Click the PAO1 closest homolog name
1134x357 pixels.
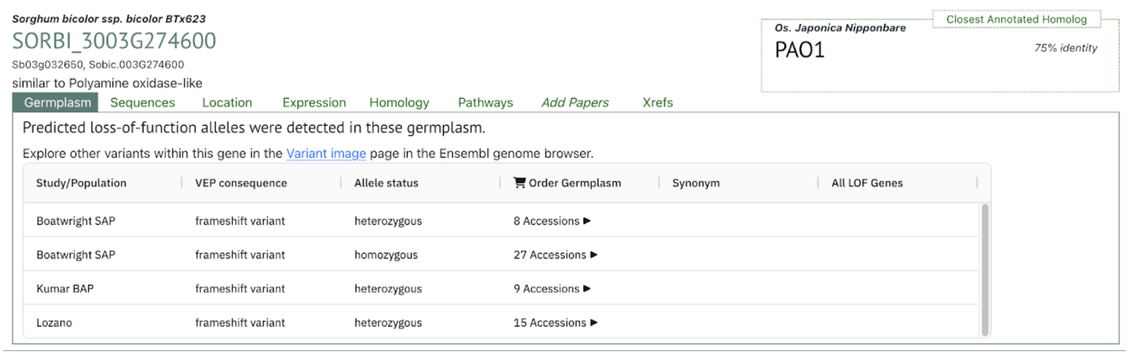[799, 50]
